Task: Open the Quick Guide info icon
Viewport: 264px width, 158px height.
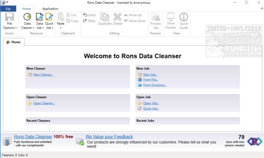Action: tap(184, 17)
